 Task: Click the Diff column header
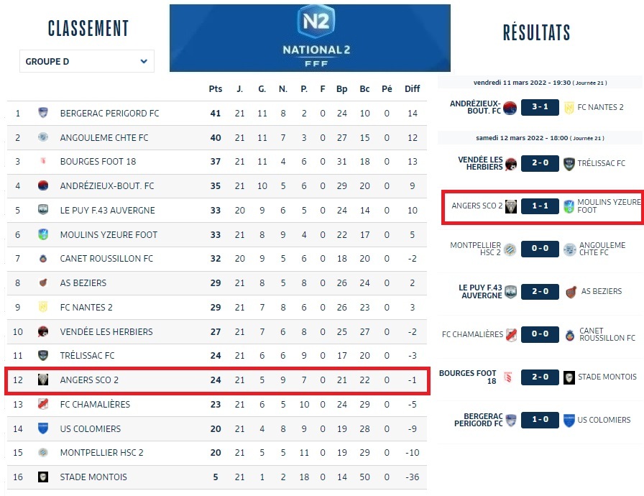[x=412, y=89]
